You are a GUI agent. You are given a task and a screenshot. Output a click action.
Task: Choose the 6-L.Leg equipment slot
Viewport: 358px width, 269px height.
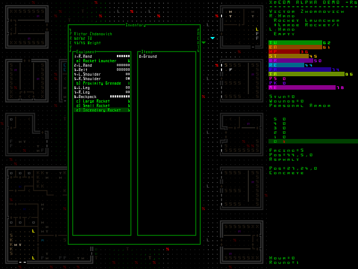pyautogui.click(x=102, y=87)
